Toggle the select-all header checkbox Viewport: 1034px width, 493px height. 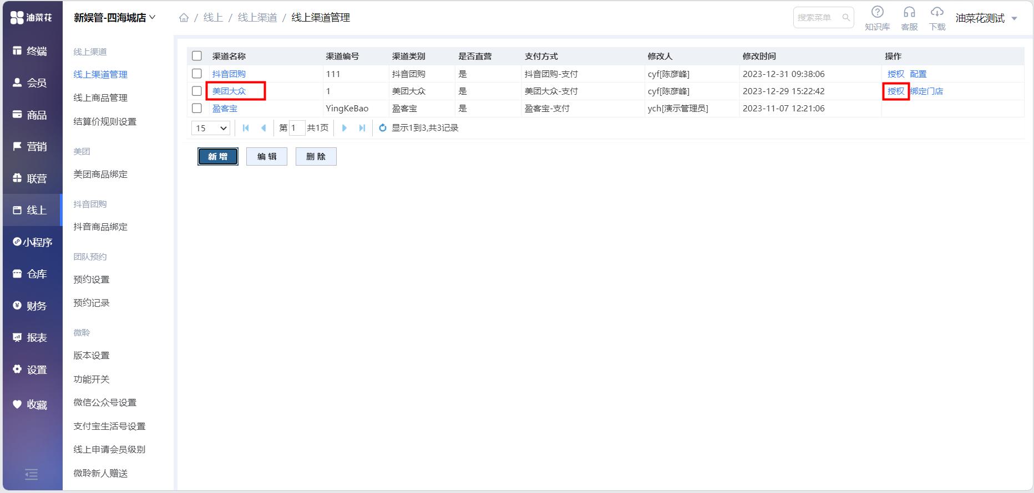pos(197,56)
